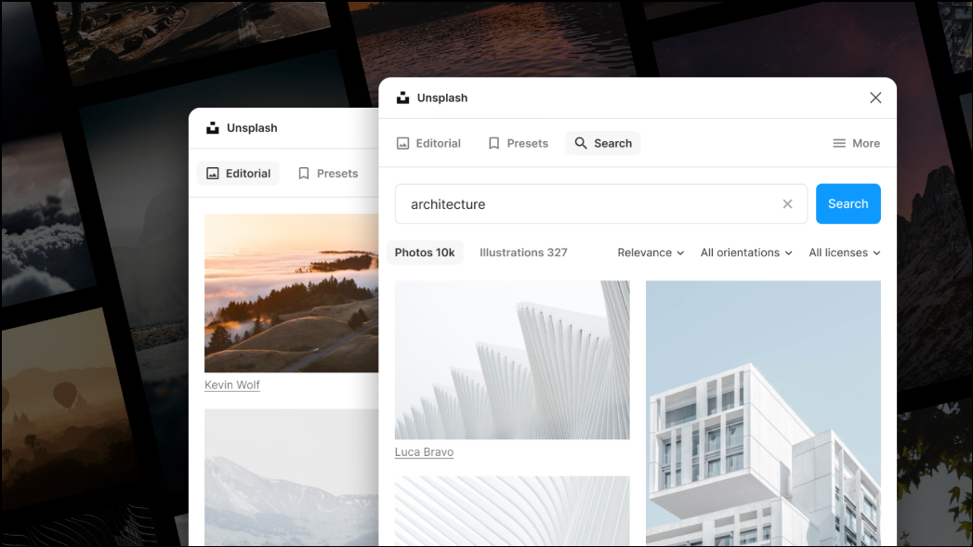Select the Search tab

pos(602,143)
